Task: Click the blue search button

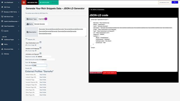Action: [175, 2]
